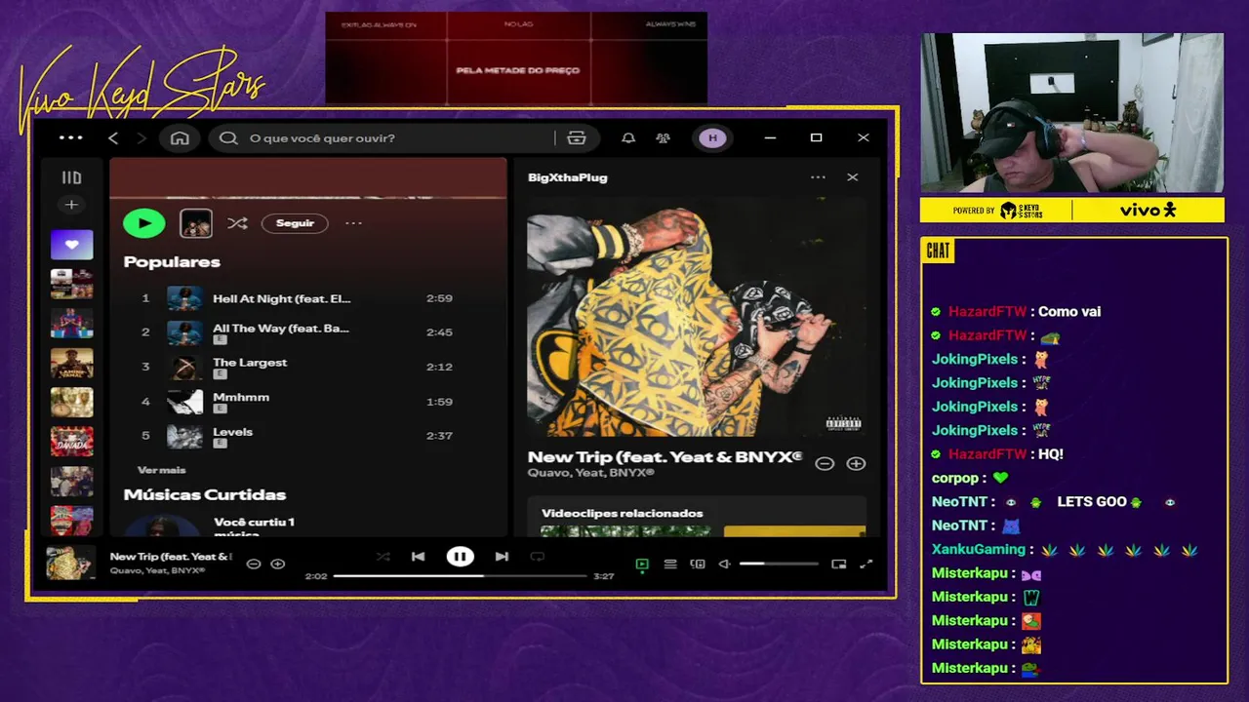Skip to previous track

418,557
